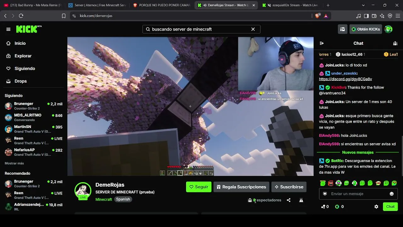Image resolution: width=403 pixels, height=227 pixels.
Task: Click the address bar URL kick.com/demerojas
Action: point(96,16)
